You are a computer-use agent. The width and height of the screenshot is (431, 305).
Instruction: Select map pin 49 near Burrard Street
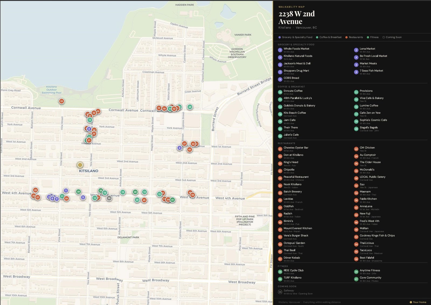coord(190,107)
